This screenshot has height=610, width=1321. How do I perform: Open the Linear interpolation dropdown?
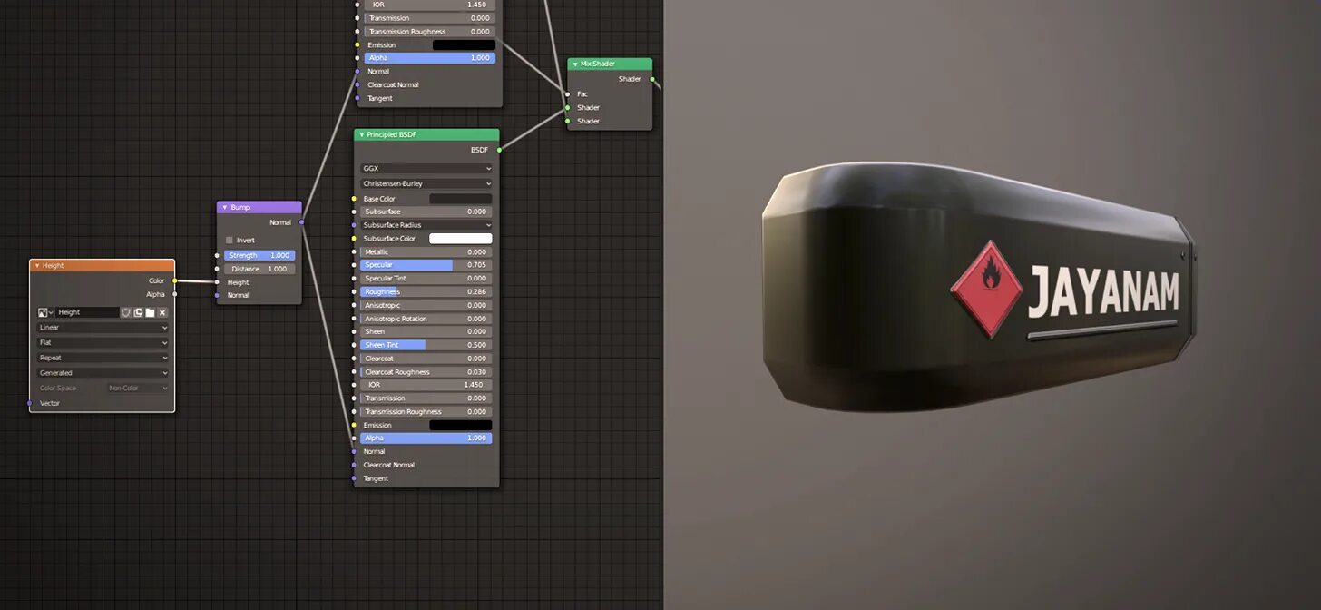[103, 328]
